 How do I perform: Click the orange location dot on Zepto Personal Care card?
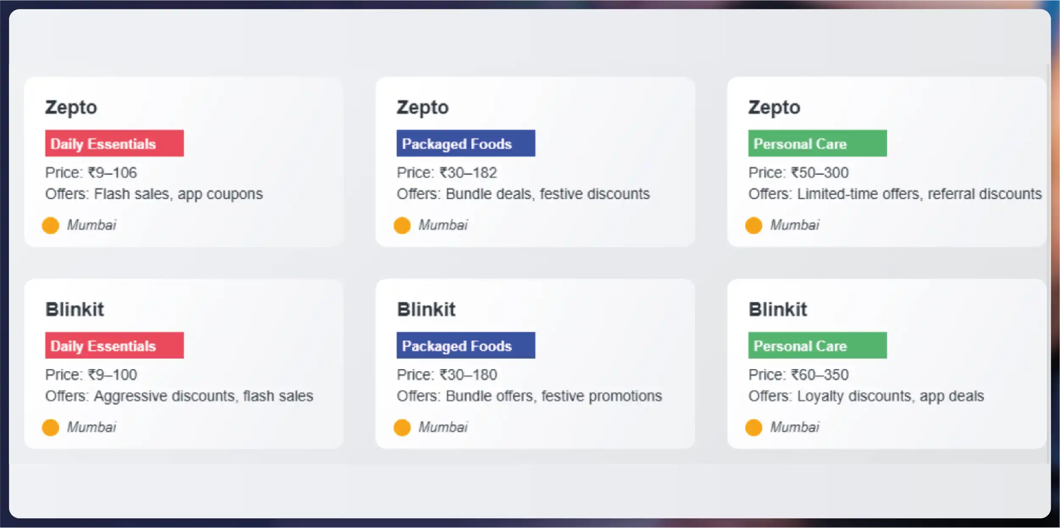[x=754, y=225]
